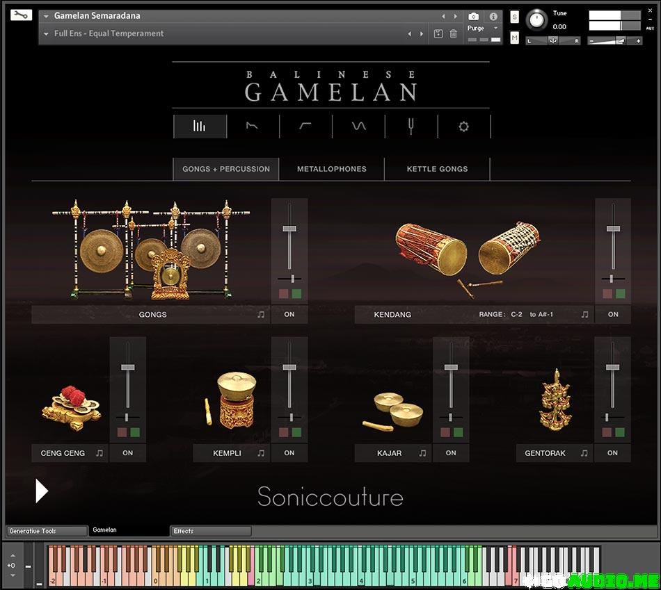Switch to the Metallophones tab

[x=332, y=169]
